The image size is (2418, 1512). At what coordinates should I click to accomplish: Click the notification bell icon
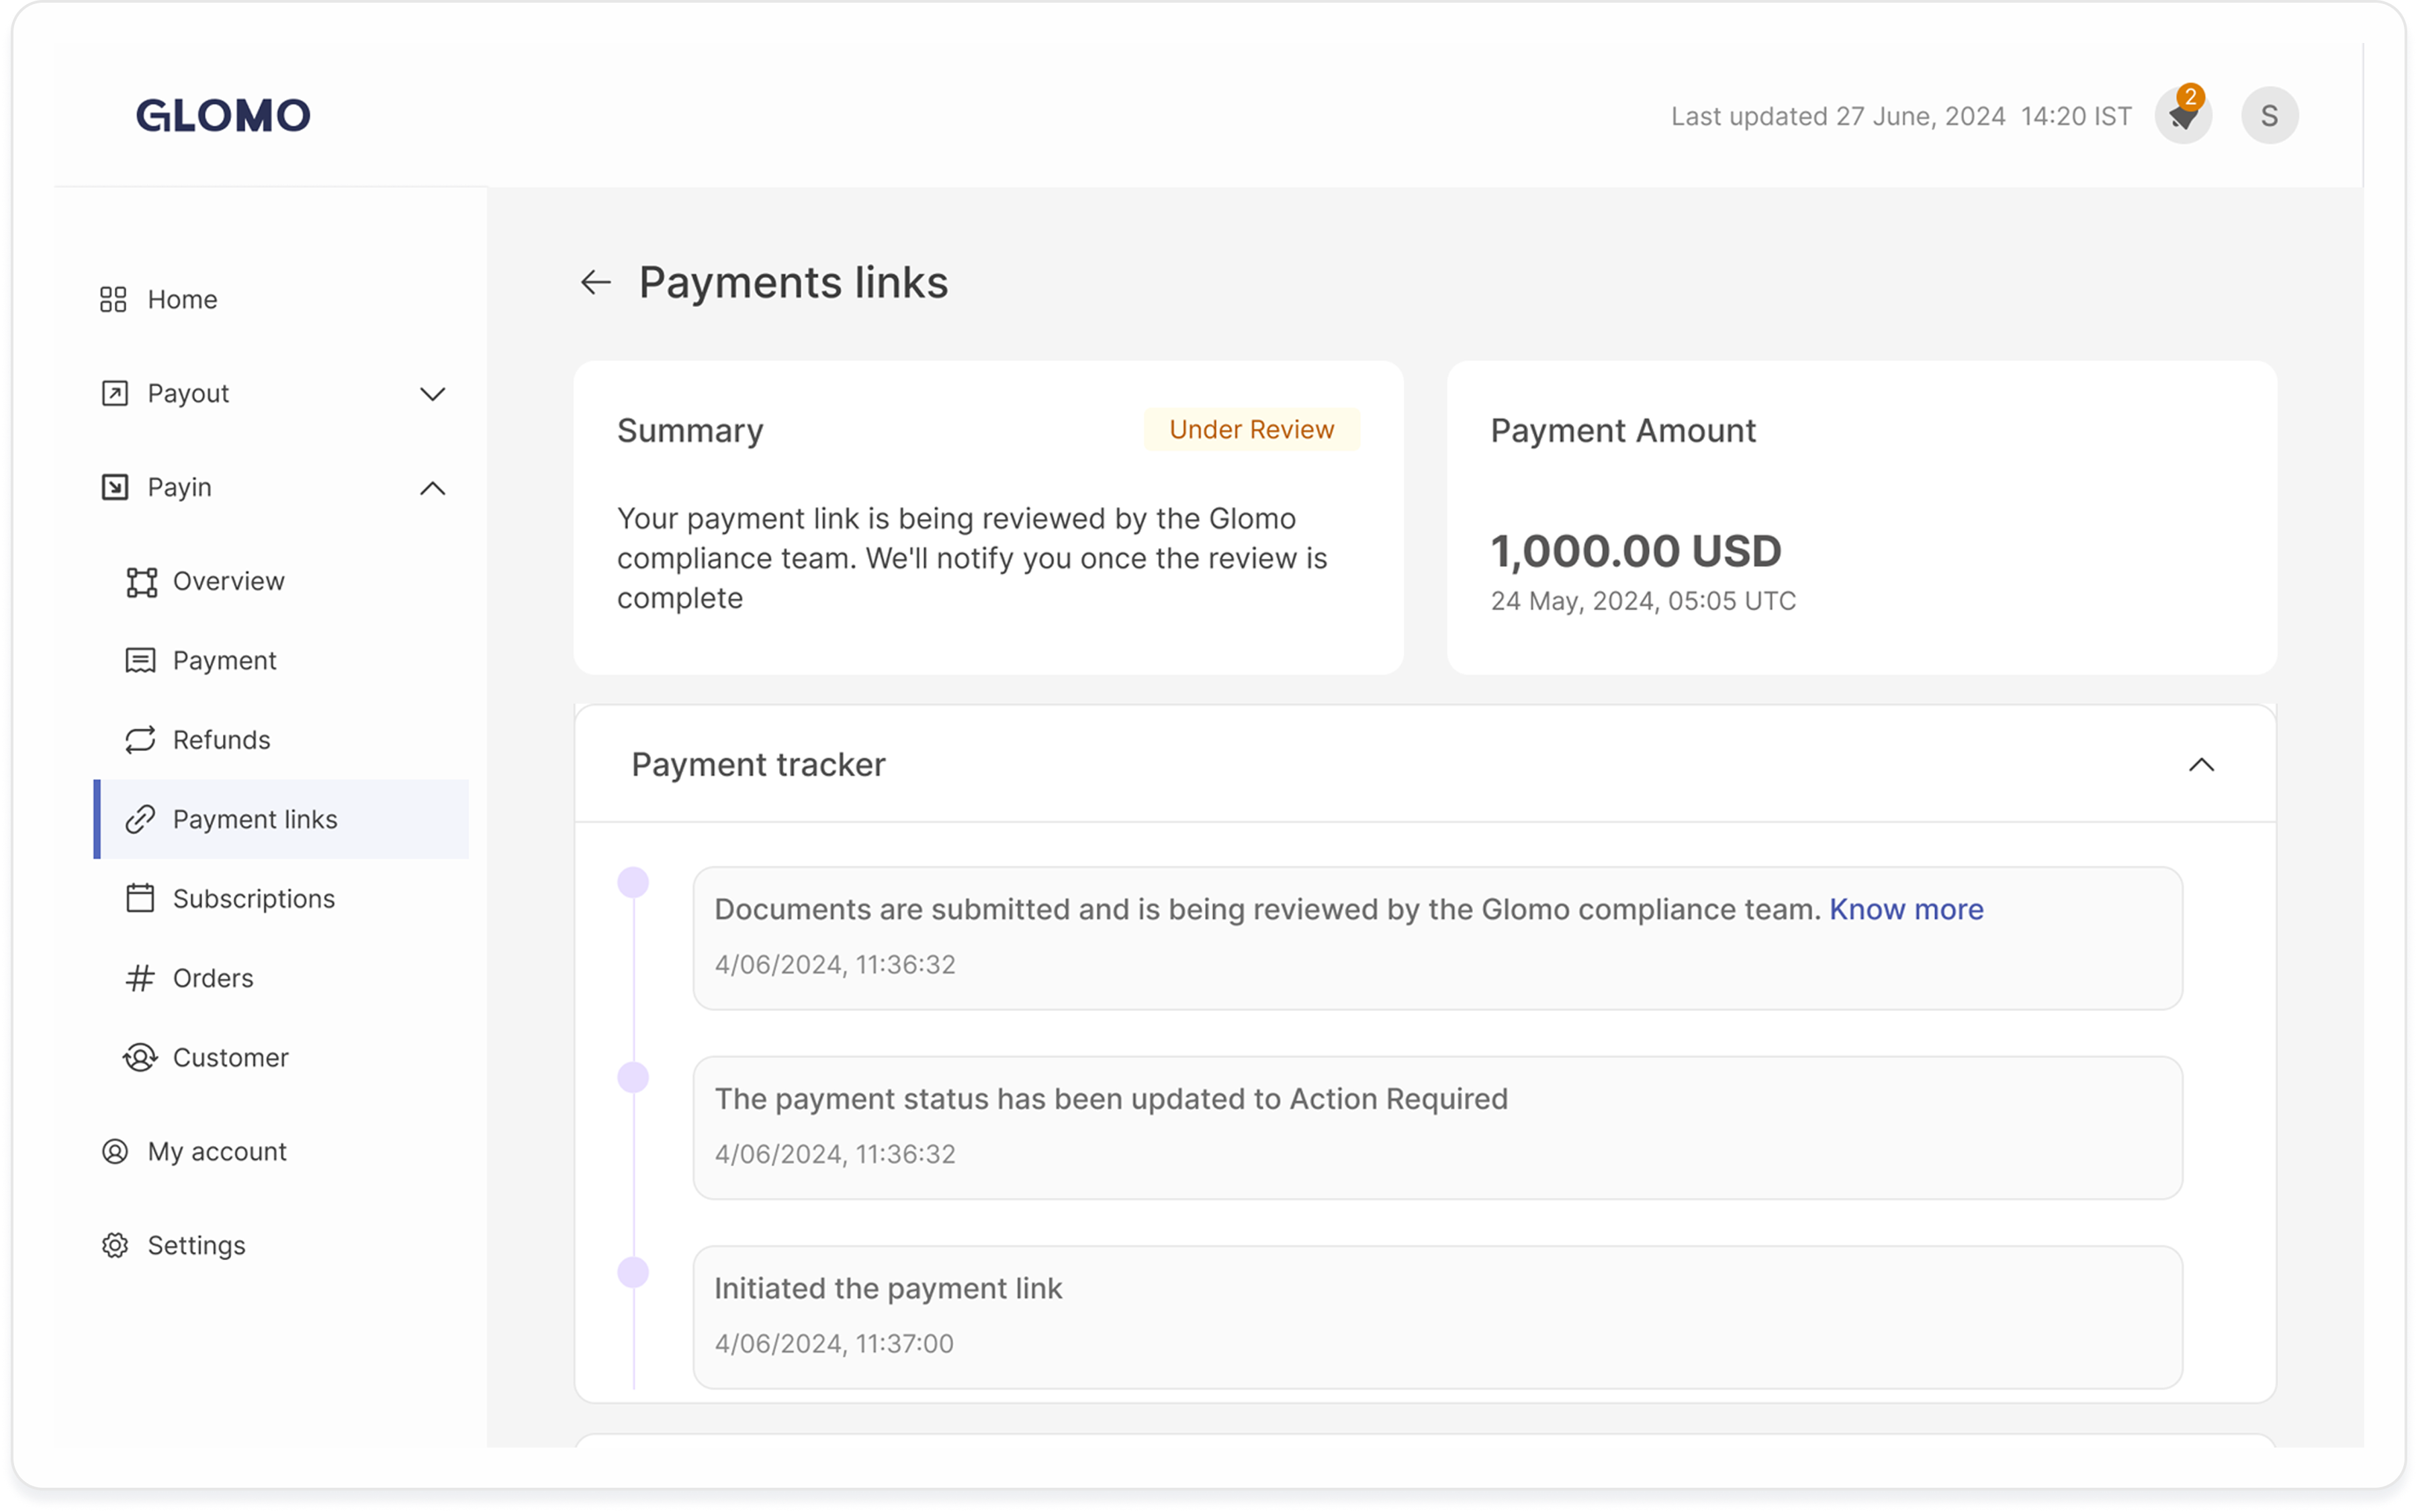2182,116
